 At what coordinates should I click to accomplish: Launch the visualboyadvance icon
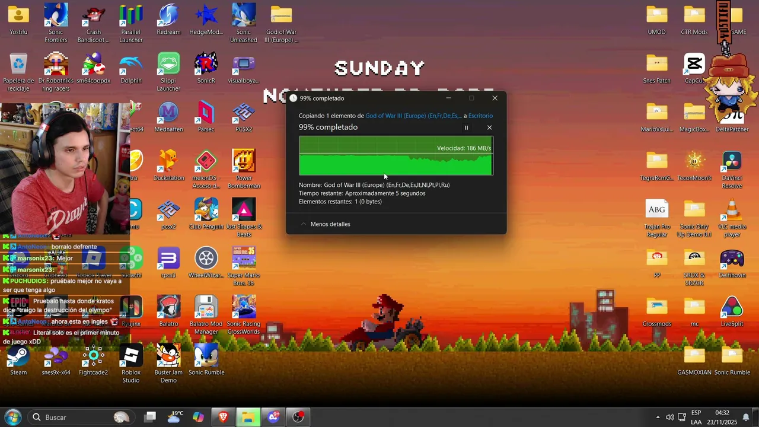(244, 69)
